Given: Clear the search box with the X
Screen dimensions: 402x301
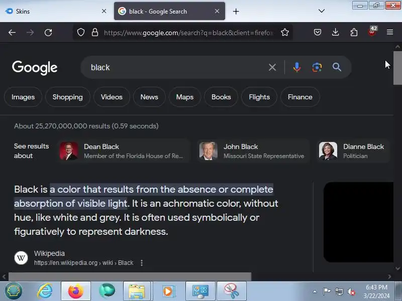Looking at the screenshot, I should [272, 67].
